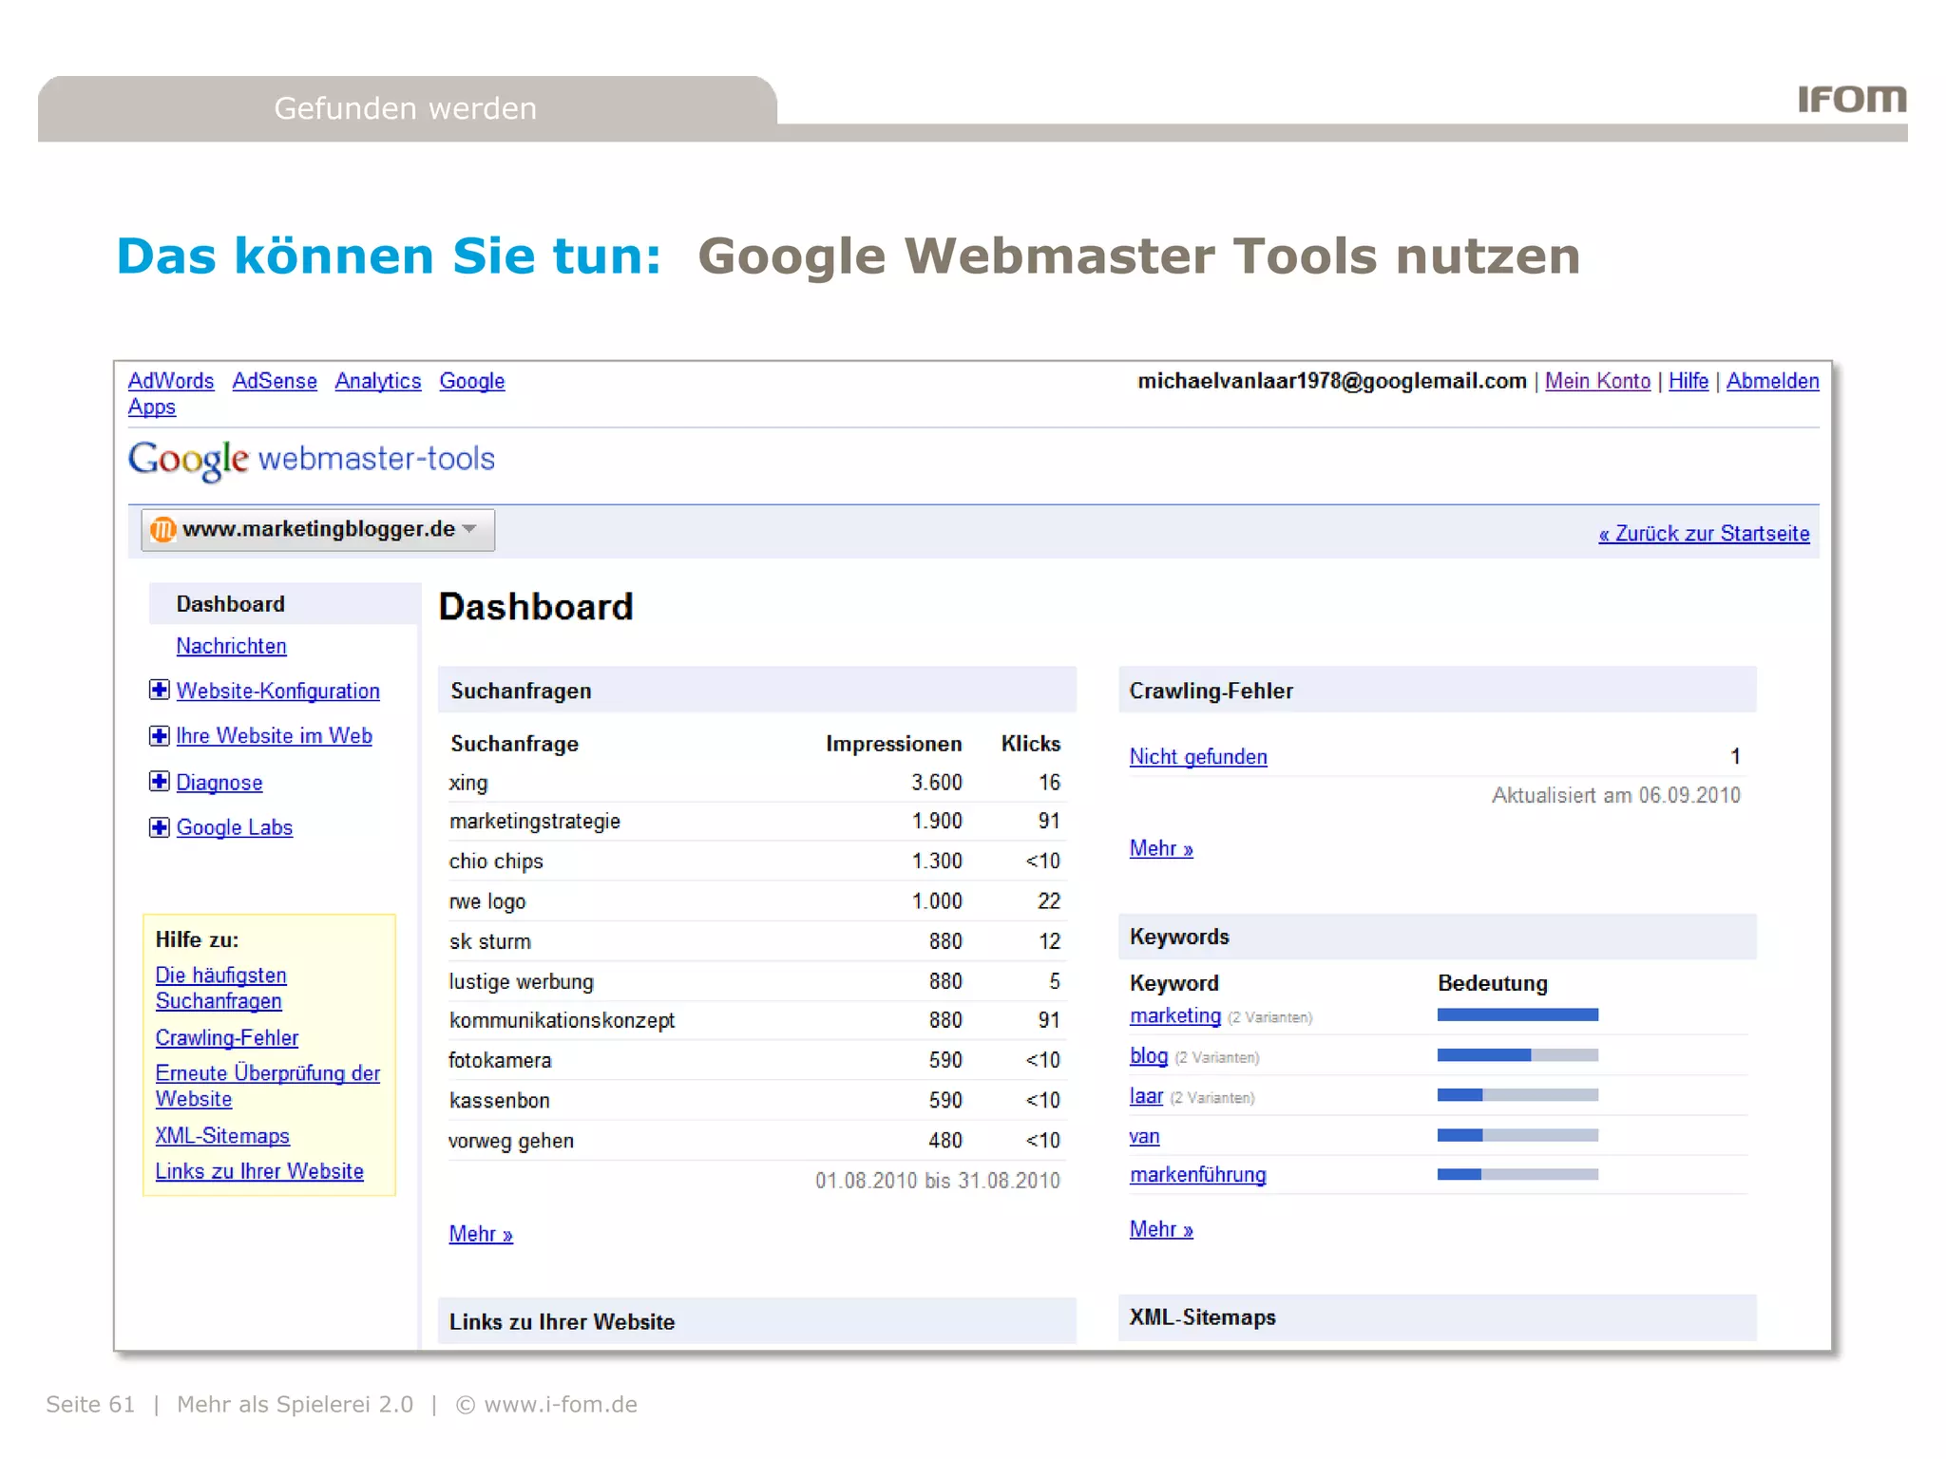Open the blog keyword link

pos(1149,1055)
